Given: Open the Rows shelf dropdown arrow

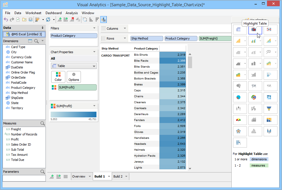Looking at the screenshot, I should pos(124,38).
